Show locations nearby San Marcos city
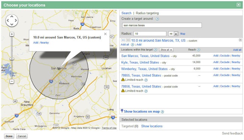 (236, 55)
